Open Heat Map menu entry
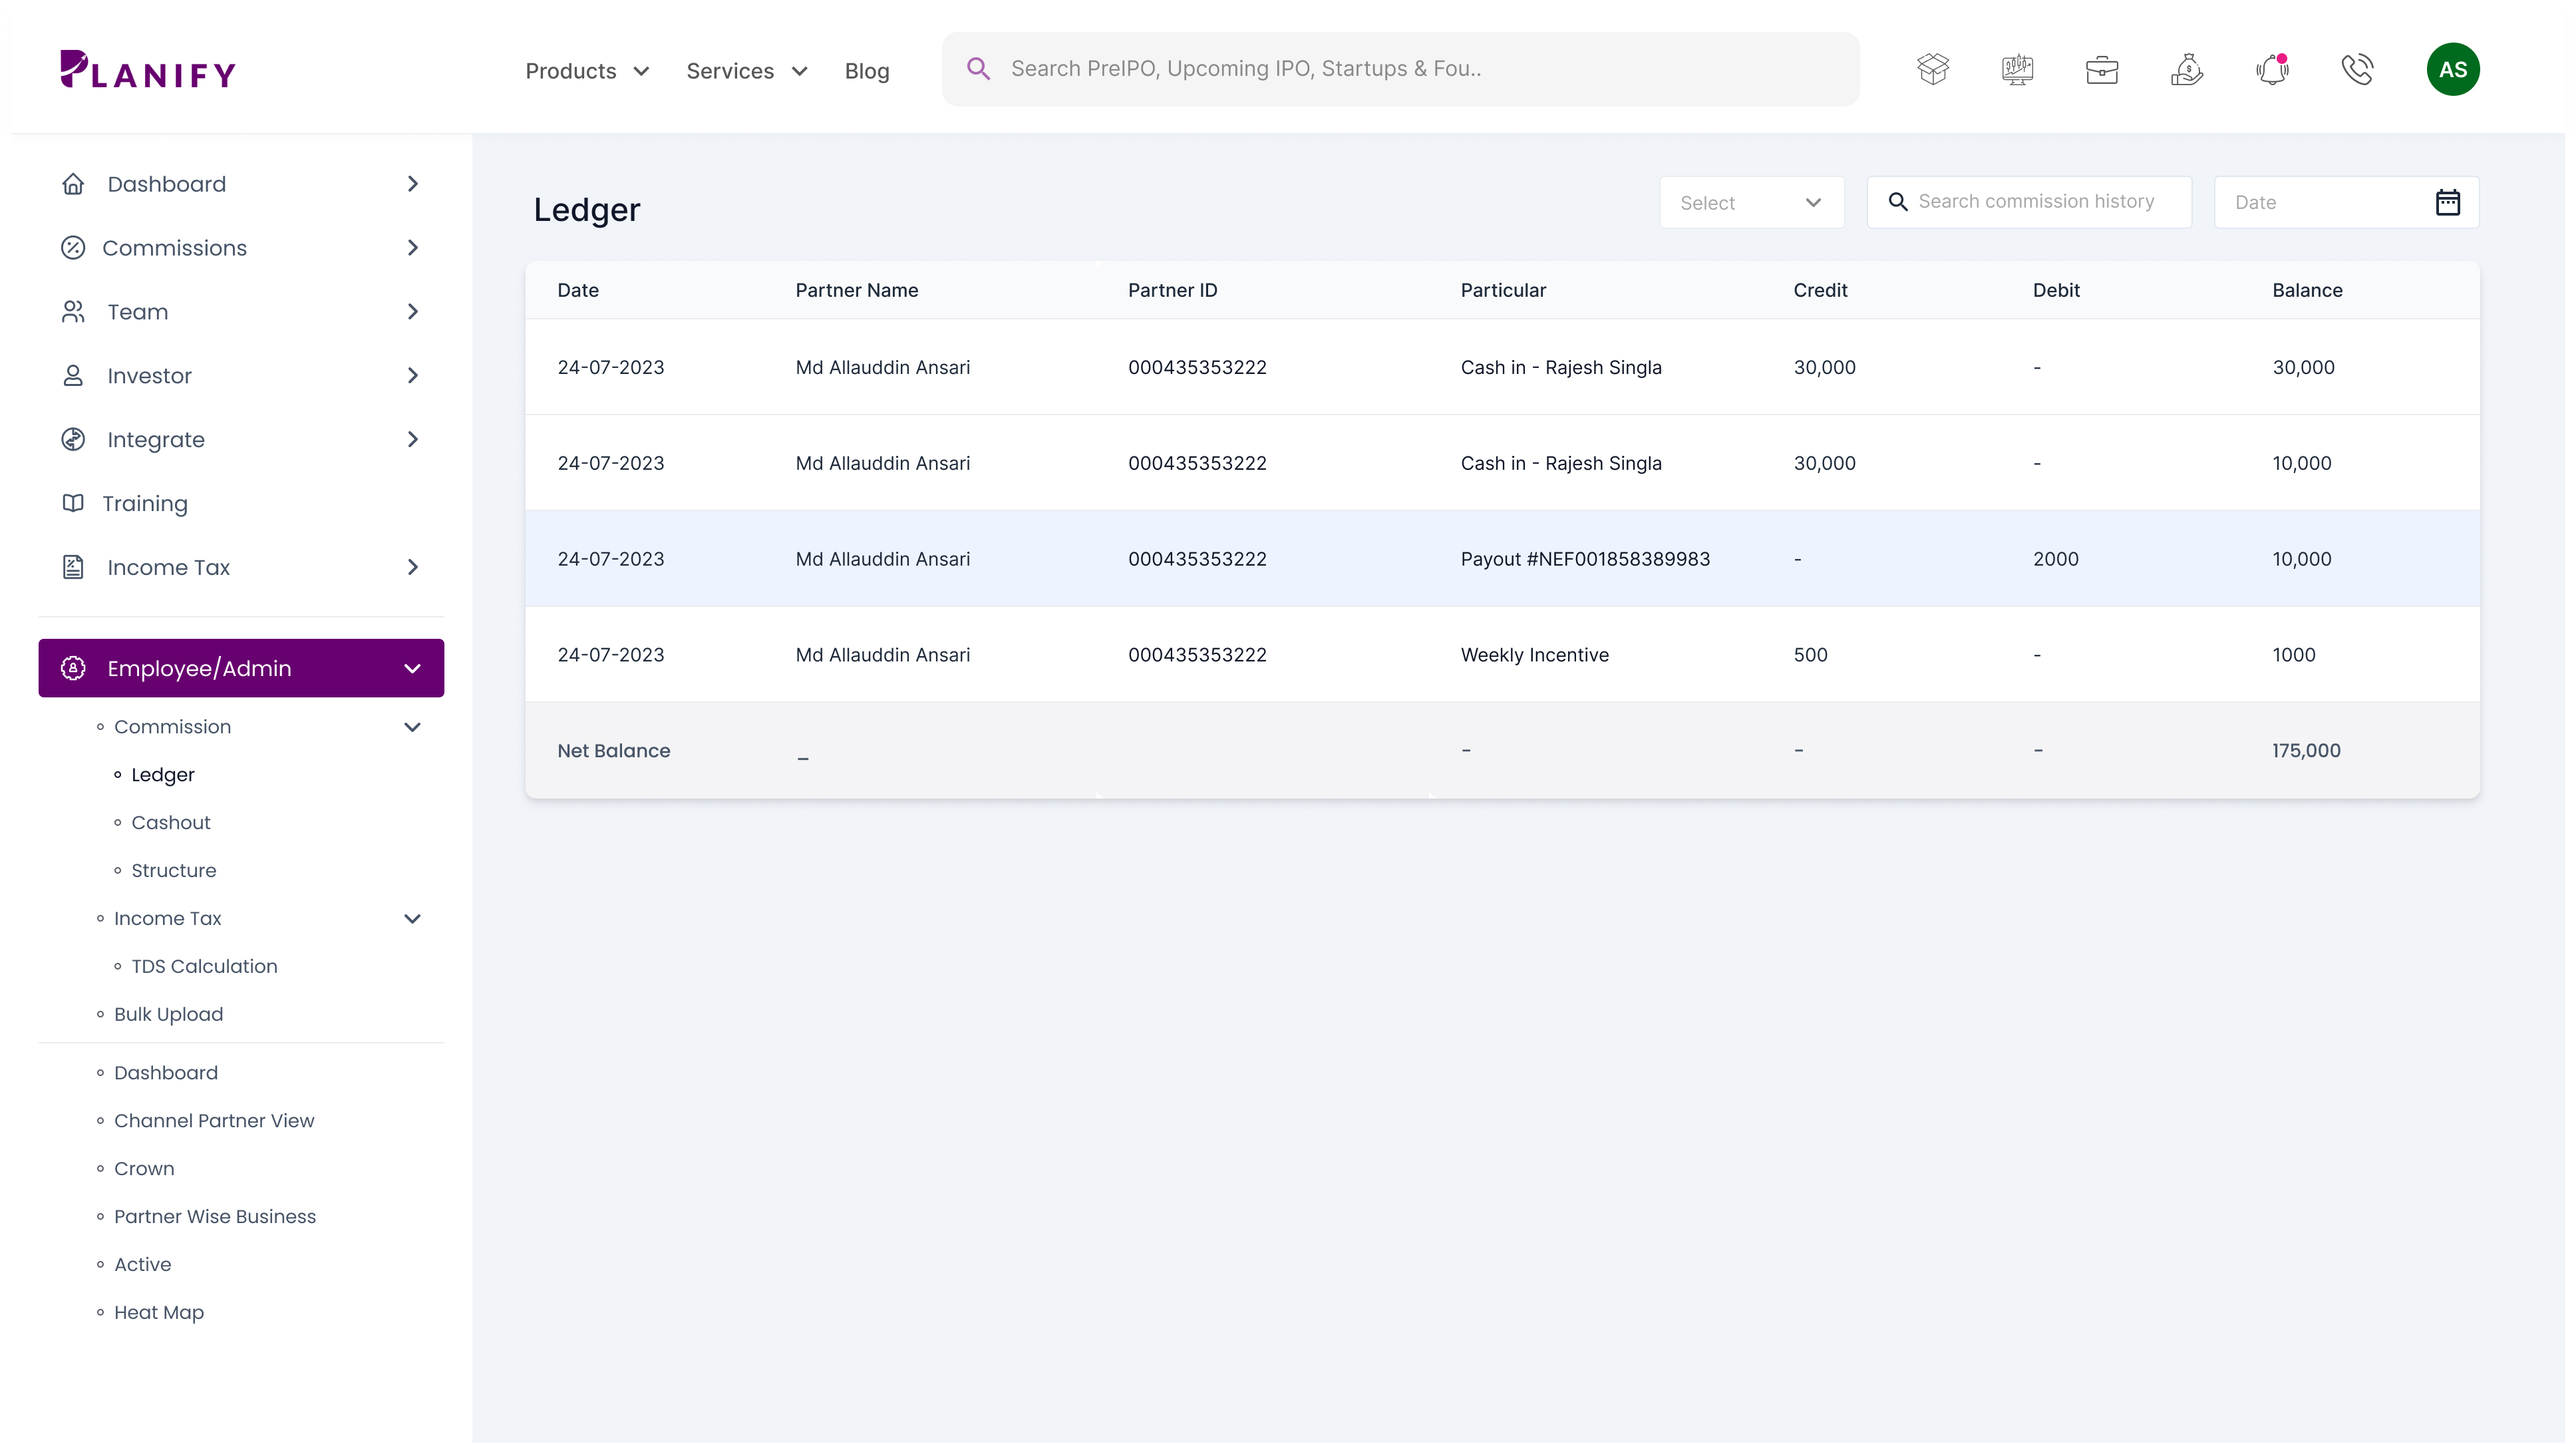Image resolution: width=2576 pixels, height=1444 pixels. [159, 1313]
